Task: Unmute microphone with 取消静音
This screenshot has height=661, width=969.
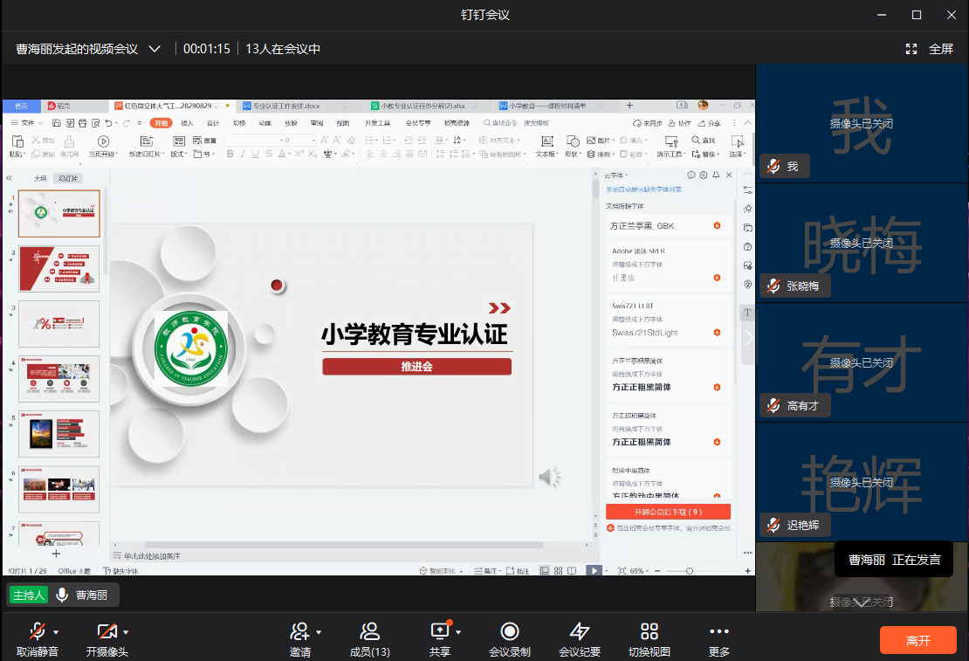Action: coord(37,631)
